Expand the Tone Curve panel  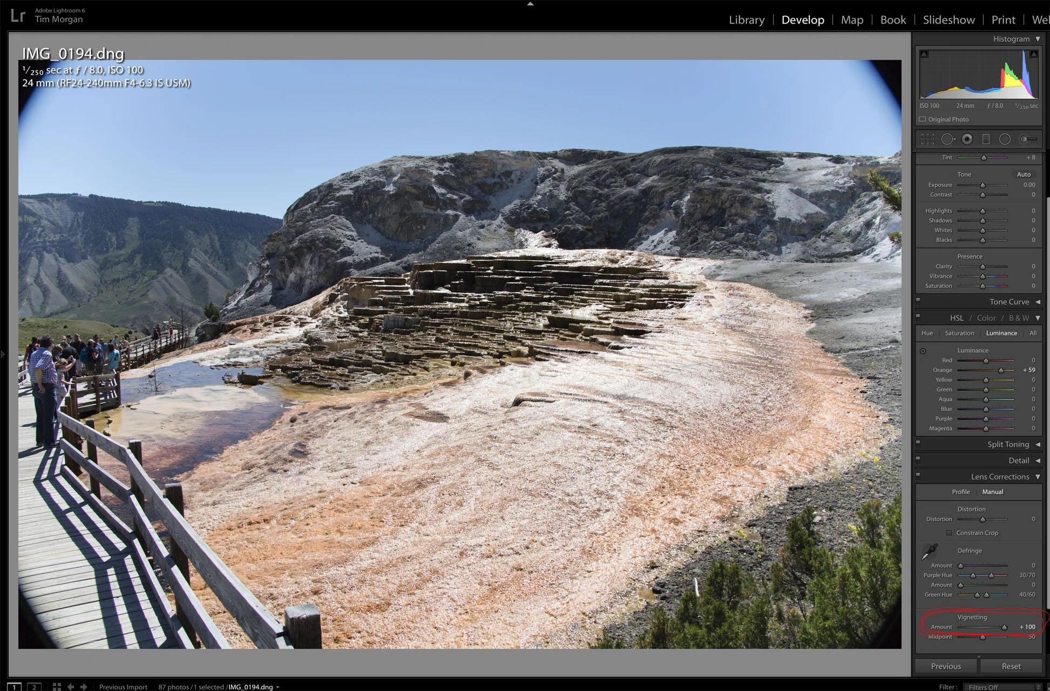point(1008,302)
